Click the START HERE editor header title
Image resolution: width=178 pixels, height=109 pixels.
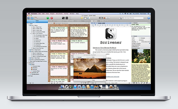pyautogui.click(x=101, y=23)
